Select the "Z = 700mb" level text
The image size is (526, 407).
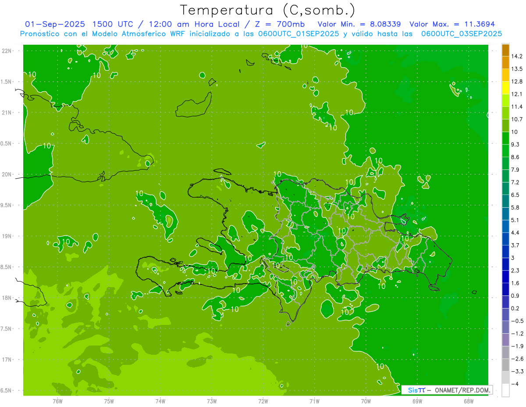(279, 24)
